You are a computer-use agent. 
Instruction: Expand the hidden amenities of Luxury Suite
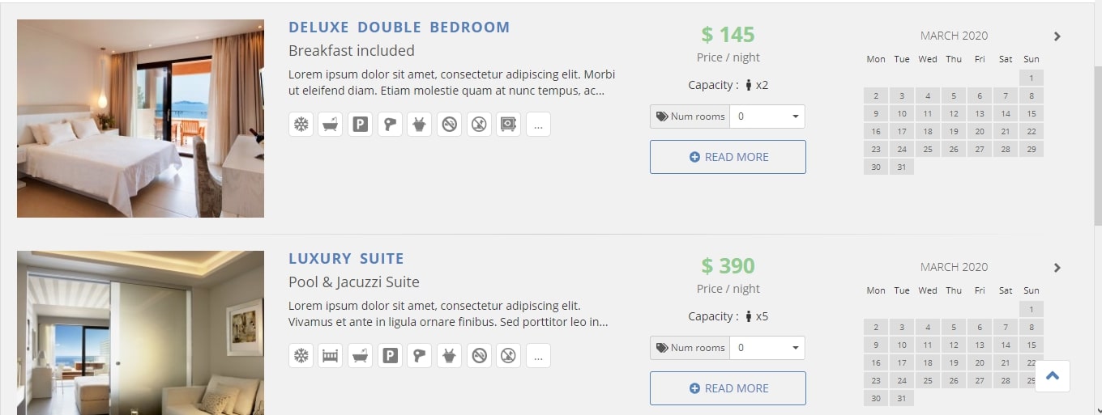point(539,355)
